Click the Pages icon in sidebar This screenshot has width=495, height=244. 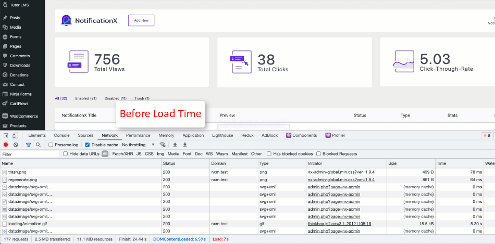(5, 46)
